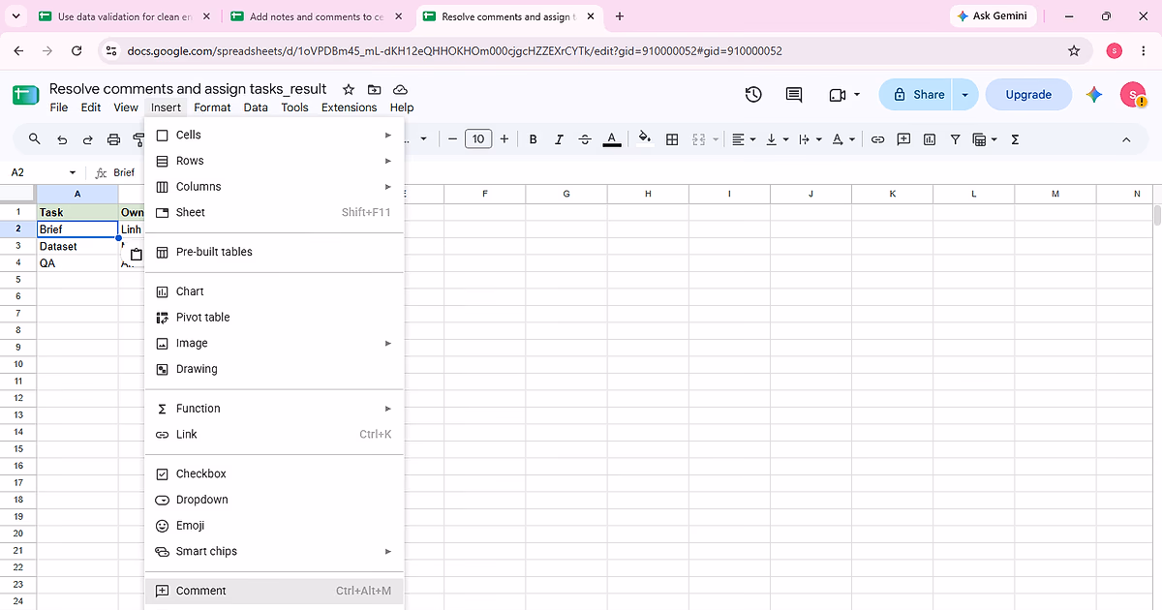Click the create filter funnel icon

[956, 139]
